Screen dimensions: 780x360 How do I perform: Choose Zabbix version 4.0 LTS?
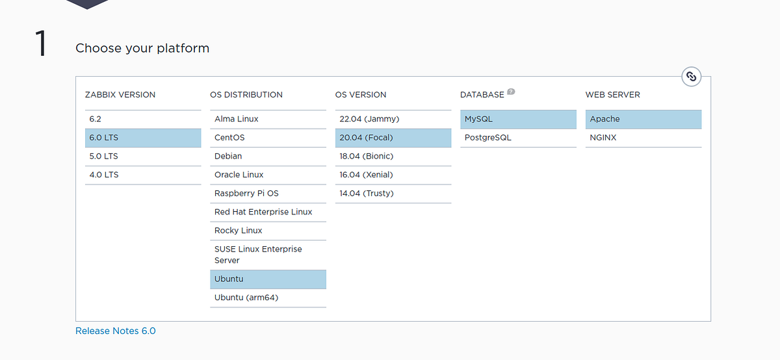[143, 175]
